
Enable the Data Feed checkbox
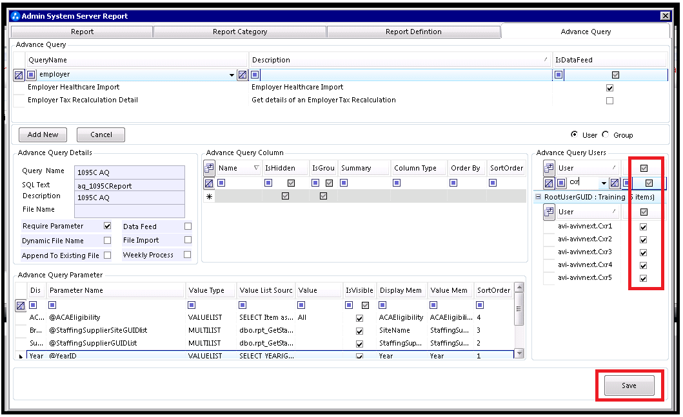[x=188, y=226]
